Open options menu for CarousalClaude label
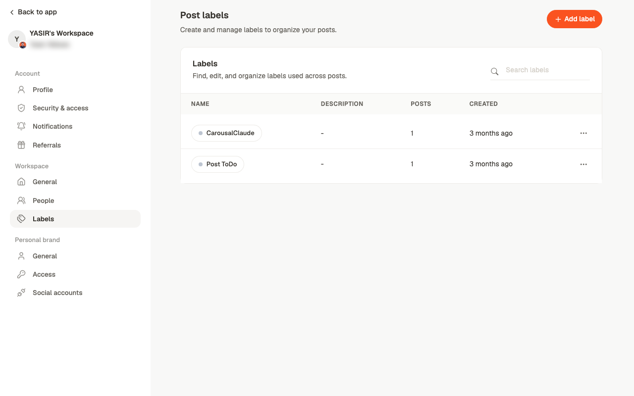This screenshot has width=634, height=396. click(x=583, y=133)
